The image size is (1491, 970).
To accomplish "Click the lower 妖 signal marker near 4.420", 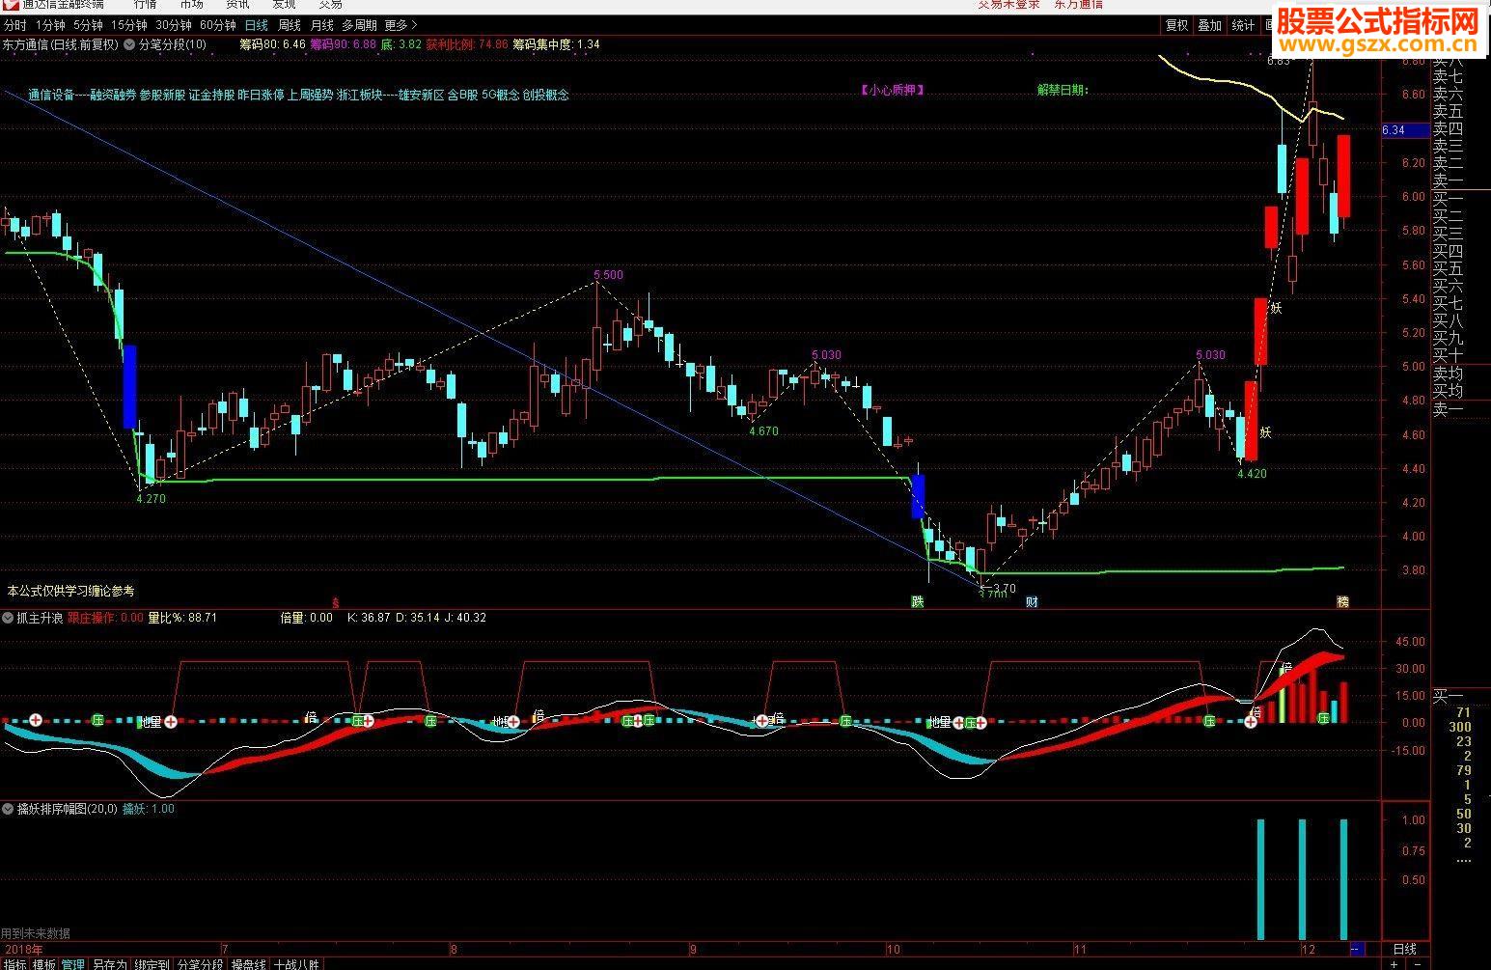I will pyautogui.click(x=1265, y=432).
